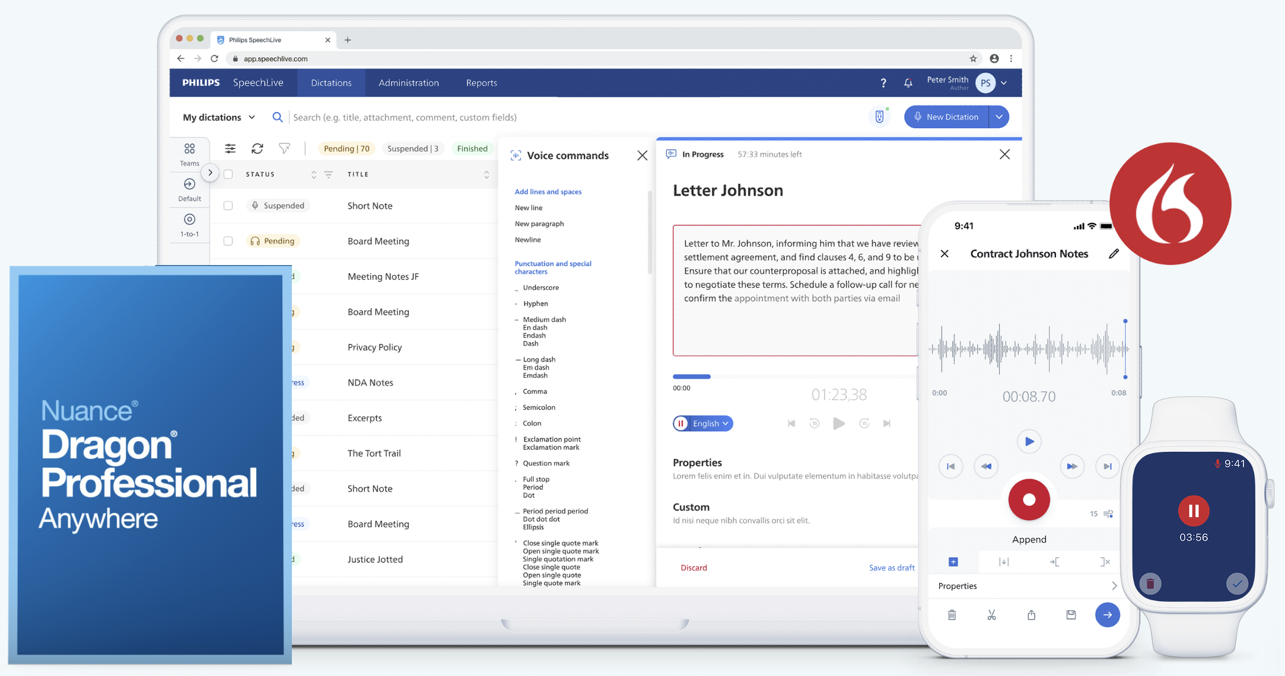Tap the red record button on phone
This screenshot has width=1285, height=676.
point(1029,499)
